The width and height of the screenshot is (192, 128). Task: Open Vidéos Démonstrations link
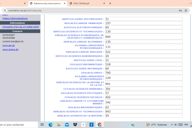[15, 18]
